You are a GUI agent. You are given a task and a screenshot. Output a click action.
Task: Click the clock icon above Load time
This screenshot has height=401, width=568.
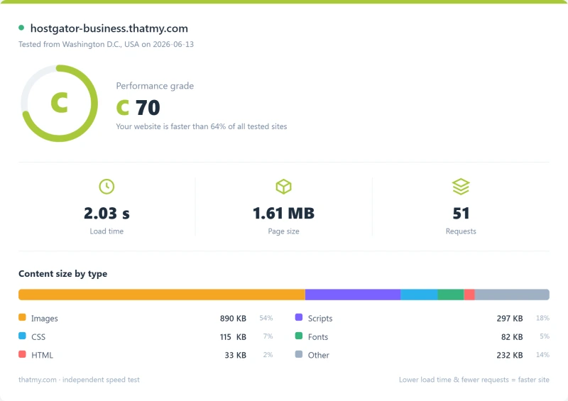coord(106,187)
